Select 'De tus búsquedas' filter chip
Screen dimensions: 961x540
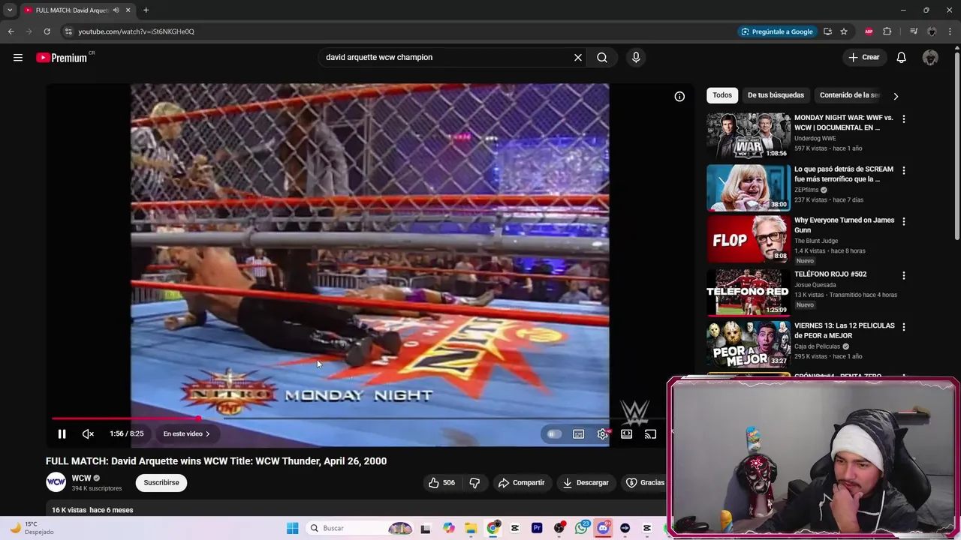click(776, 95)
